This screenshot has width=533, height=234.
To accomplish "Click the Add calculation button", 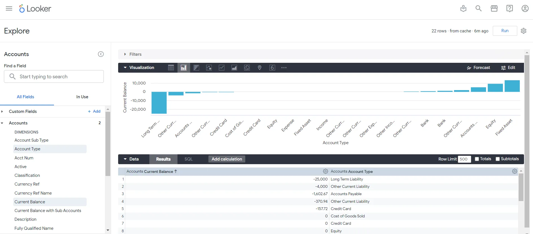I will (x=227, y=159).
